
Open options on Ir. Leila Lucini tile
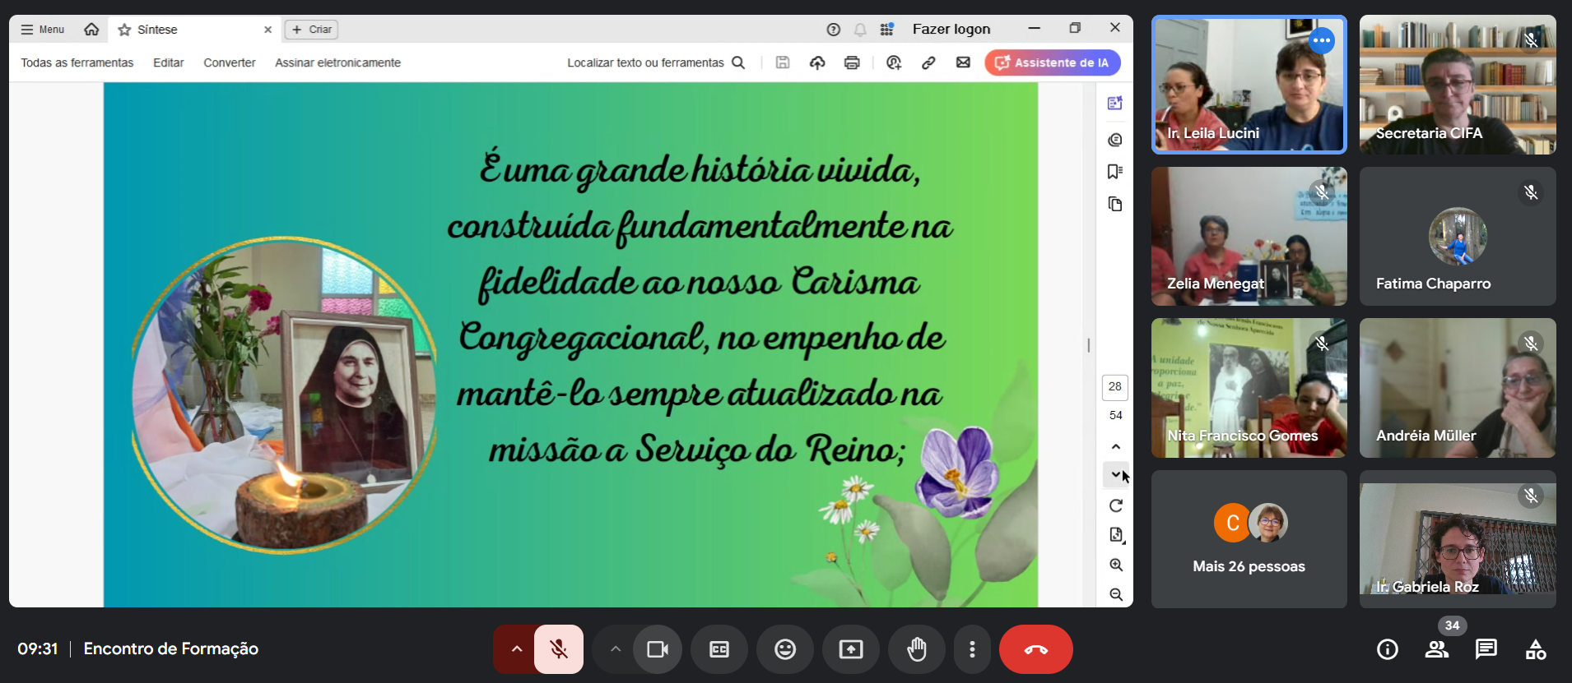(x=1322, y=40)
